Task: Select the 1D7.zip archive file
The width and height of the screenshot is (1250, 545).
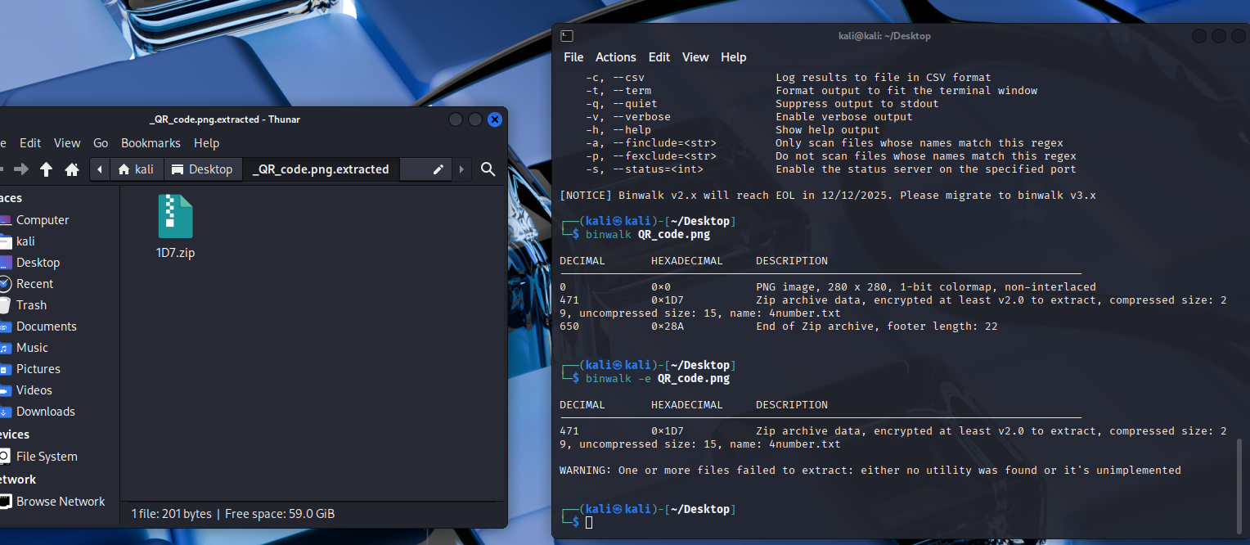Action: click(x=175, y=227)
